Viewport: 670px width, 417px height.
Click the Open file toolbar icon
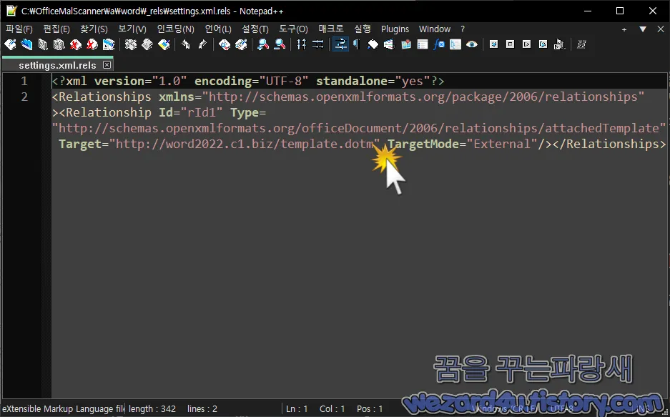coord(26,44)
